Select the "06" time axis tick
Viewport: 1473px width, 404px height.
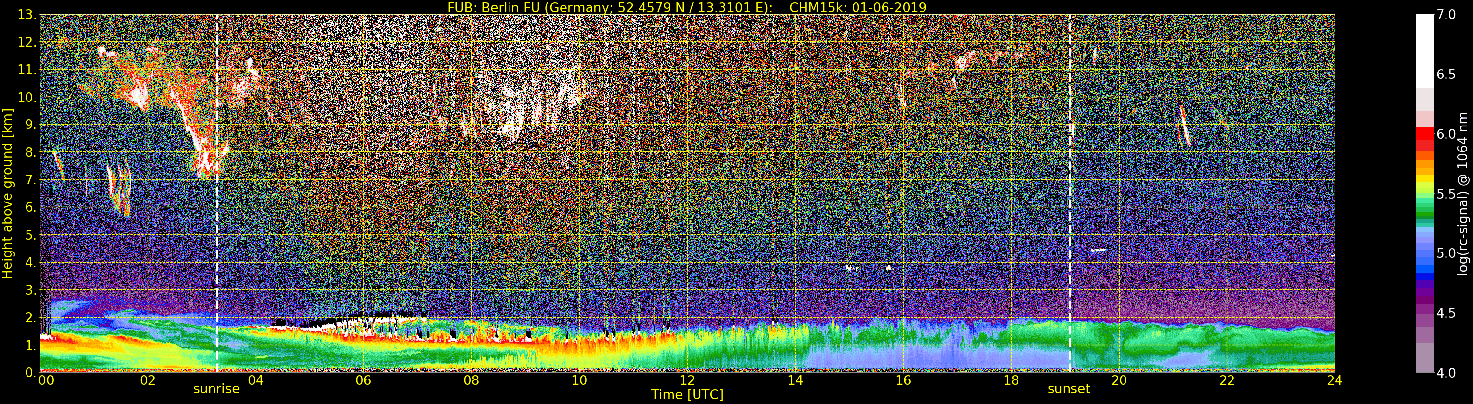click(x=363, y=380)
